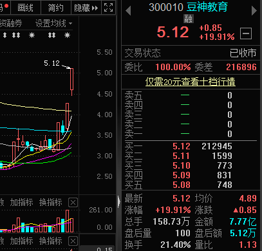Click the fullscreen expand icon
The height and width of the screenshot is (251, 262).
pyautogui.click(x=108, y=8)
